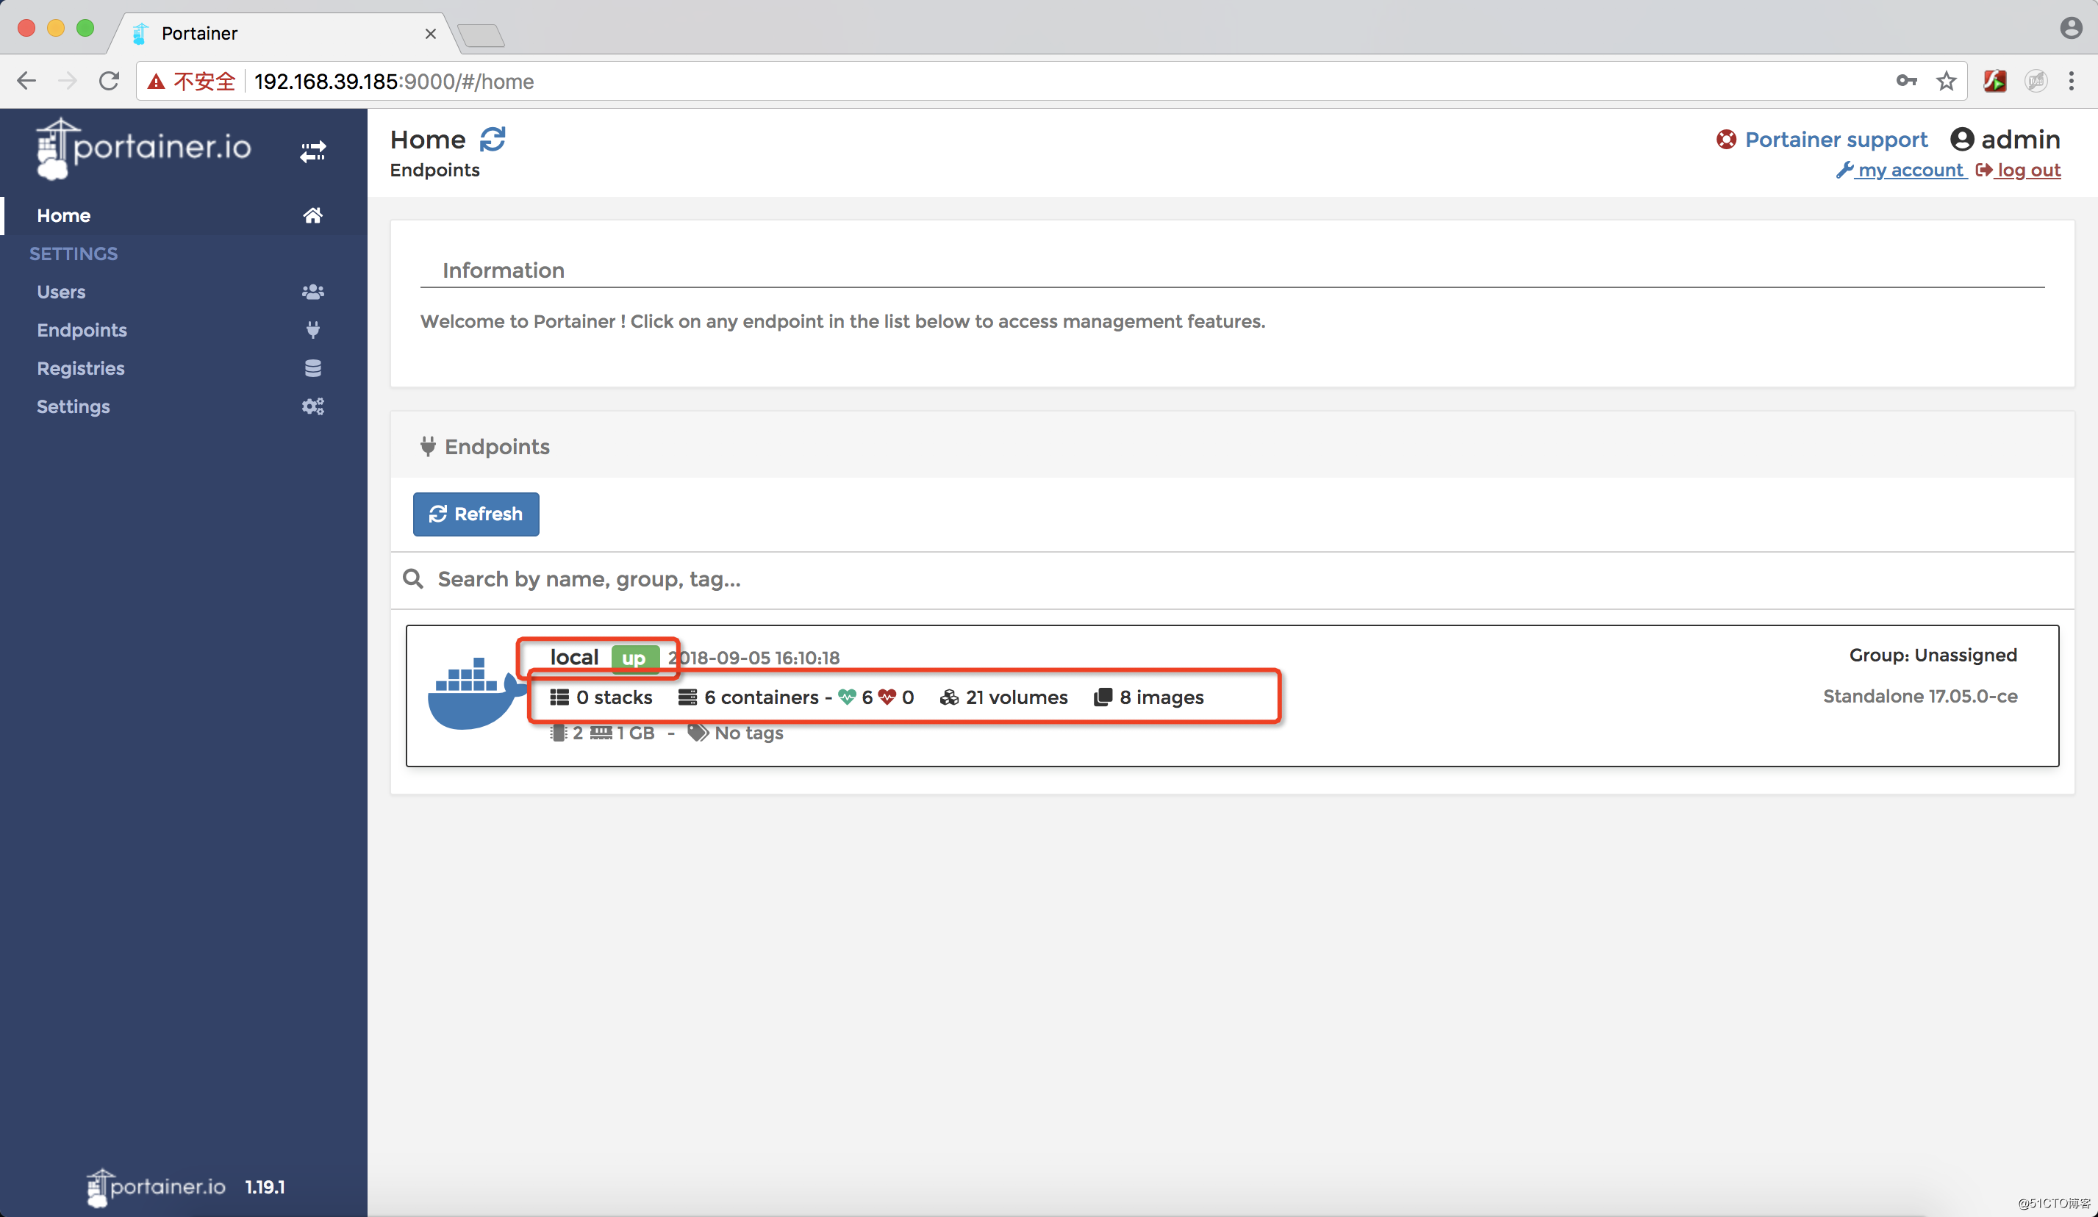The image size is (2098, 1217).
Task: Click the refresh icon next to Home title
Action: (x=493, y=139)
